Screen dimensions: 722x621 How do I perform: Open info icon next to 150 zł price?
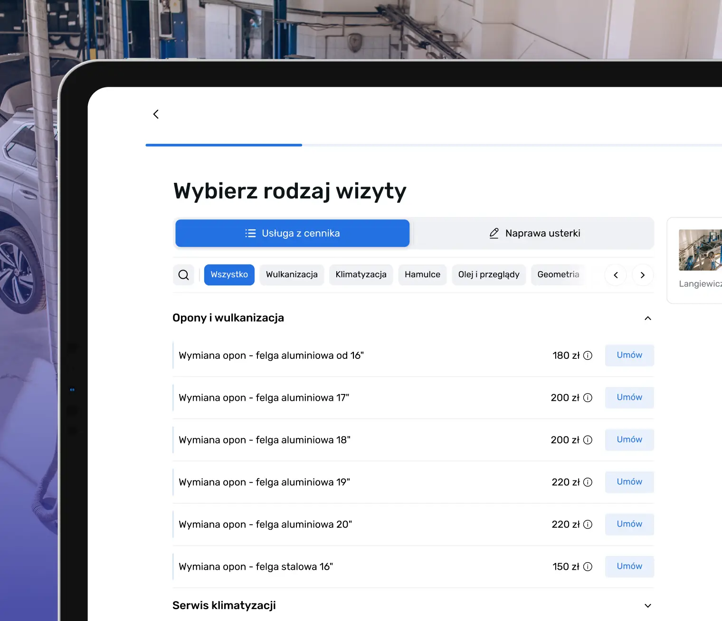(x=588, y=566)
